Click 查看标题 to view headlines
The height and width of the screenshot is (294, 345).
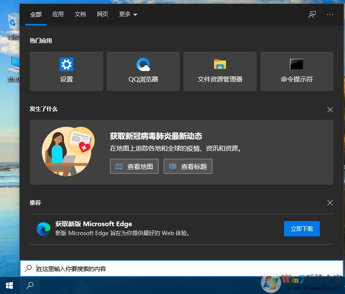tap(188, 166)
